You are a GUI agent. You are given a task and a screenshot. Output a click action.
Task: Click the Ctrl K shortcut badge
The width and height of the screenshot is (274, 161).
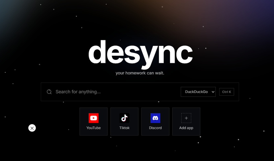227,92
